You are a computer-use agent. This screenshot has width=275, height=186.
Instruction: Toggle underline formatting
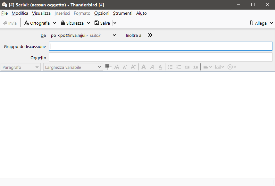(160, 67)
